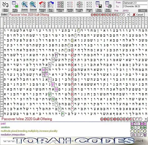
Task: Click the From field showing Zephaniah 2:3
Action: [135, 3]
